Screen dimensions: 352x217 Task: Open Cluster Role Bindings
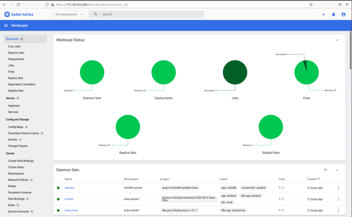(21, 161)
